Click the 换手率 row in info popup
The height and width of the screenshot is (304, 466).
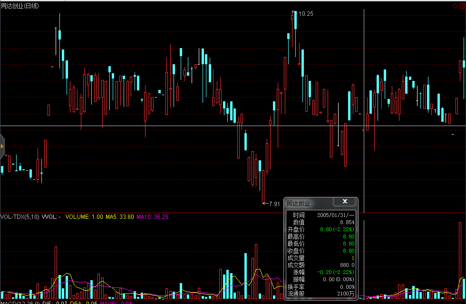click(x=321, y=286)
